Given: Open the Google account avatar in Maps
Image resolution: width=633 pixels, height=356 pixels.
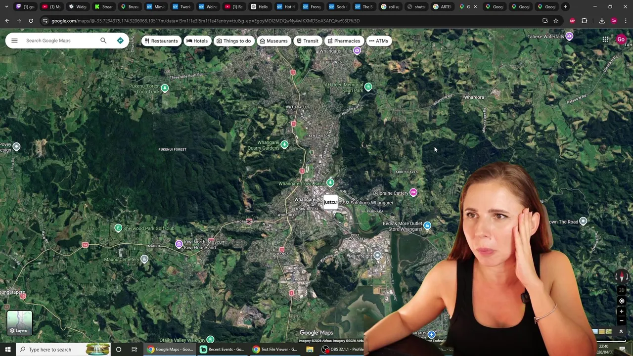Looking at the screenshot, I should (621, 40).
